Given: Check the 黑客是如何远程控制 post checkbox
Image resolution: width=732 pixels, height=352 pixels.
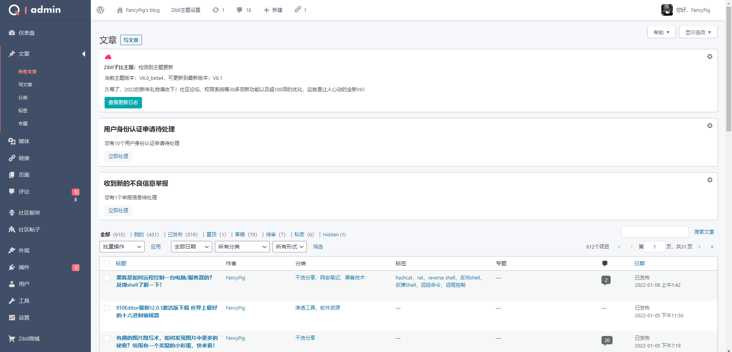Looking at the screenshot, I should tap(107, 278).
